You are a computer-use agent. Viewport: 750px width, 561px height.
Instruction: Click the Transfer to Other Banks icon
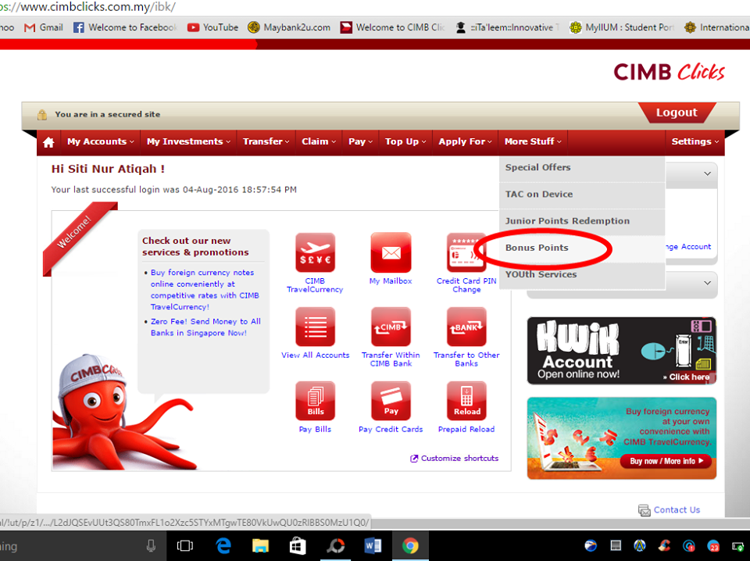coord(466,327)
